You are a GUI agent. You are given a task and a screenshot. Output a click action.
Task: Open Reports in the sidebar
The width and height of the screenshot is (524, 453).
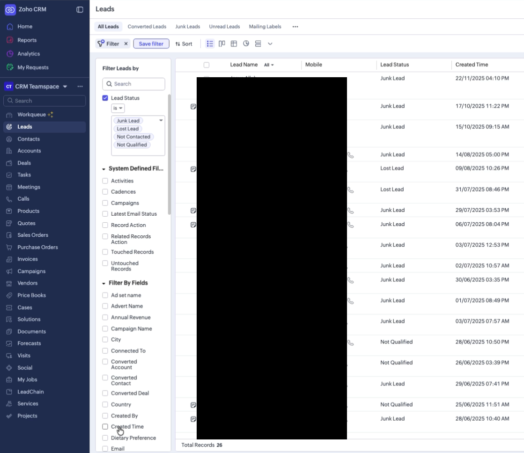click(27, 40)
